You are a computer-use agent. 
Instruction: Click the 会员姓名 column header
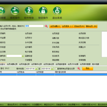[26, 72]
